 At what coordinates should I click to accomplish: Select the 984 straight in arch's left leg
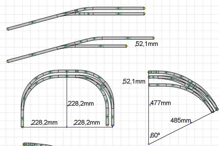point(22,118)
